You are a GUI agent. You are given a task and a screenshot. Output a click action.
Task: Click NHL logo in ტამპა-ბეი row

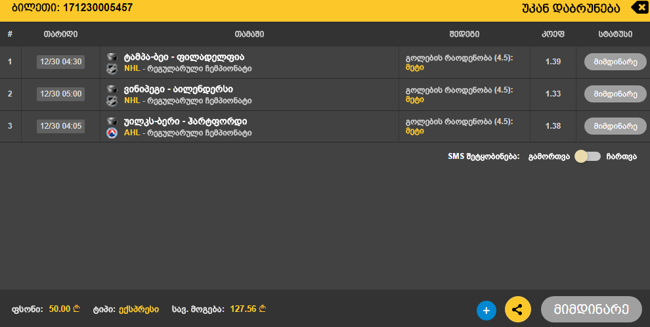[x=112, y=69]
